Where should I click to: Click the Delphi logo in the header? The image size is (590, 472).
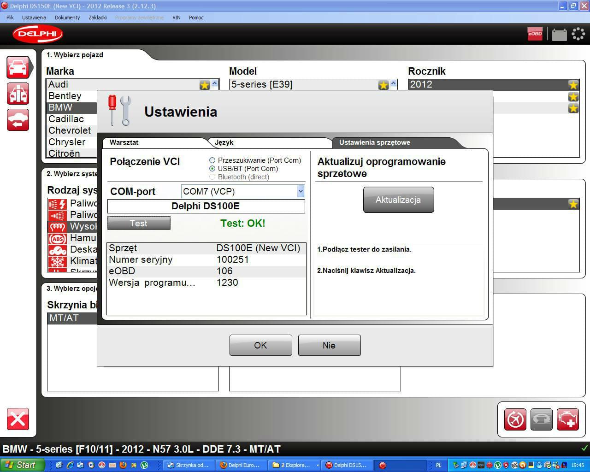click(37, 34)
